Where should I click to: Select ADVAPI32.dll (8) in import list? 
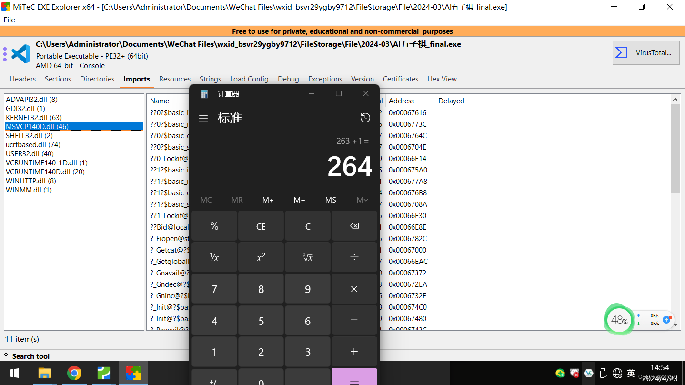point(31,100)
